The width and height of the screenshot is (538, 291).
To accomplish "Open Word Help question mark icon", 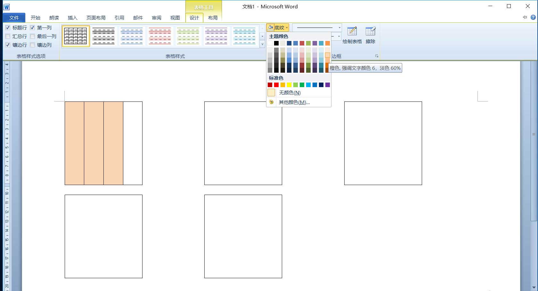I will [x=533, y=17].
